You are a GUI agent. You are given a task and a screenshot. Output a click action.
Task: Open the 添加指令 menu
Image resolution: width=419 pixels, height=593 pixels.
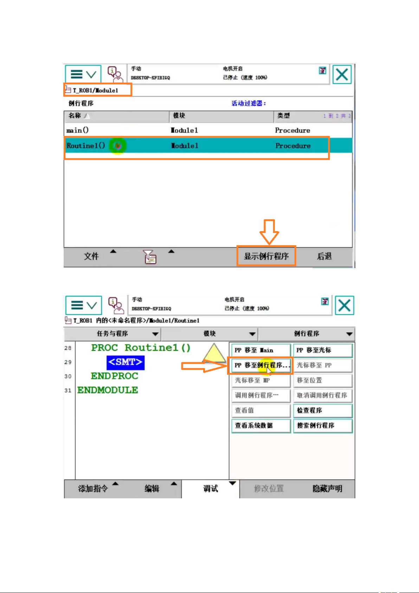(93, 488)
